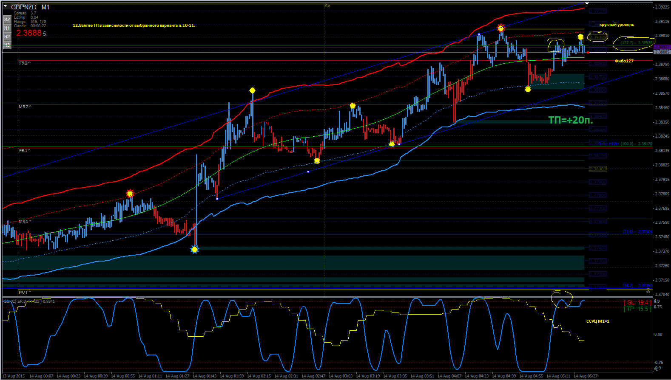Click the H2 button on the chart

pyautogui.click(x=7, y=37)
